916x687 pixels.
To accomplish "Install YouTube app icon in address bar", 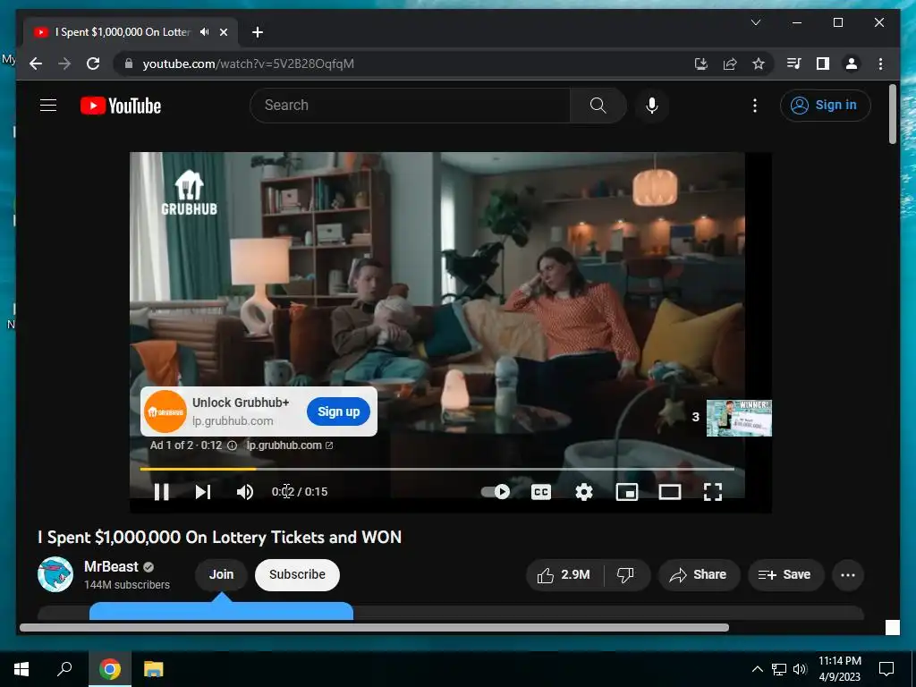I will [x=701, y=64].
